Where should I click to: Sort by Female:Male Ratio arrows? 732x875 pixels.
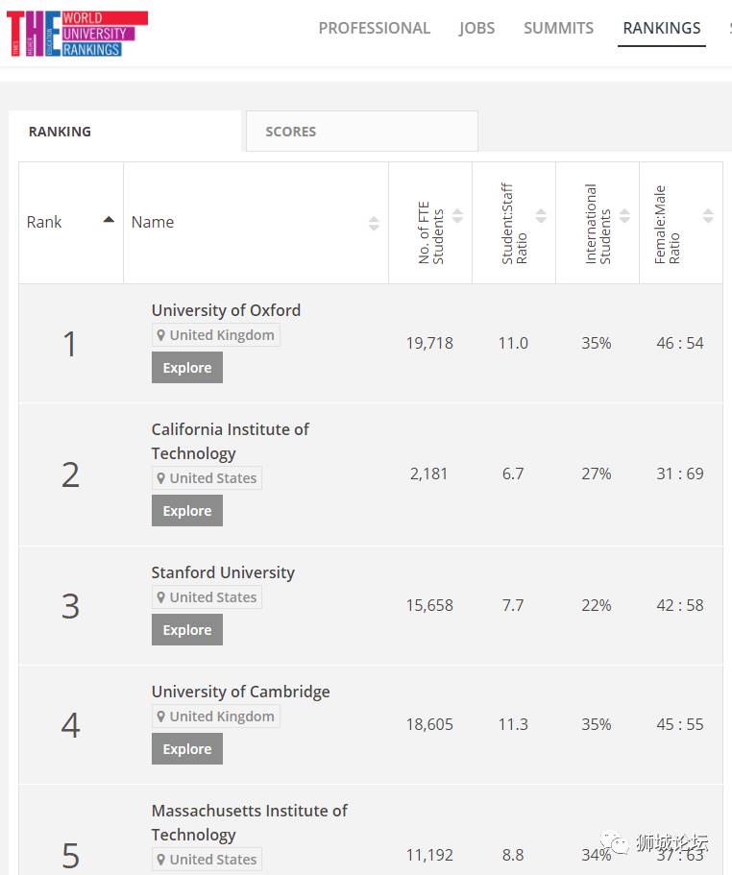click(x=708, y=216)
